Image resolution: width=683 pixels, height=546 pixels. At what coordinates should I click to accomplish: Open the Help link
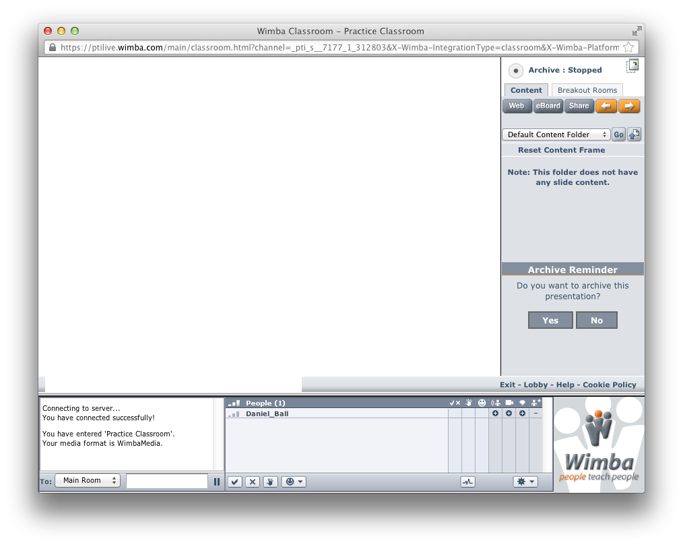point(565,385)
